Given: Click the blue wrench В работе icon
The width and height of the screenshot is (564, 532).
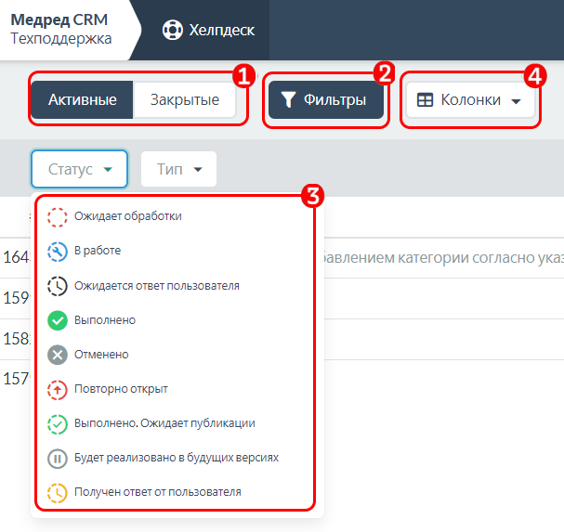Looking at the screenshot, I should tap(58, 252).
